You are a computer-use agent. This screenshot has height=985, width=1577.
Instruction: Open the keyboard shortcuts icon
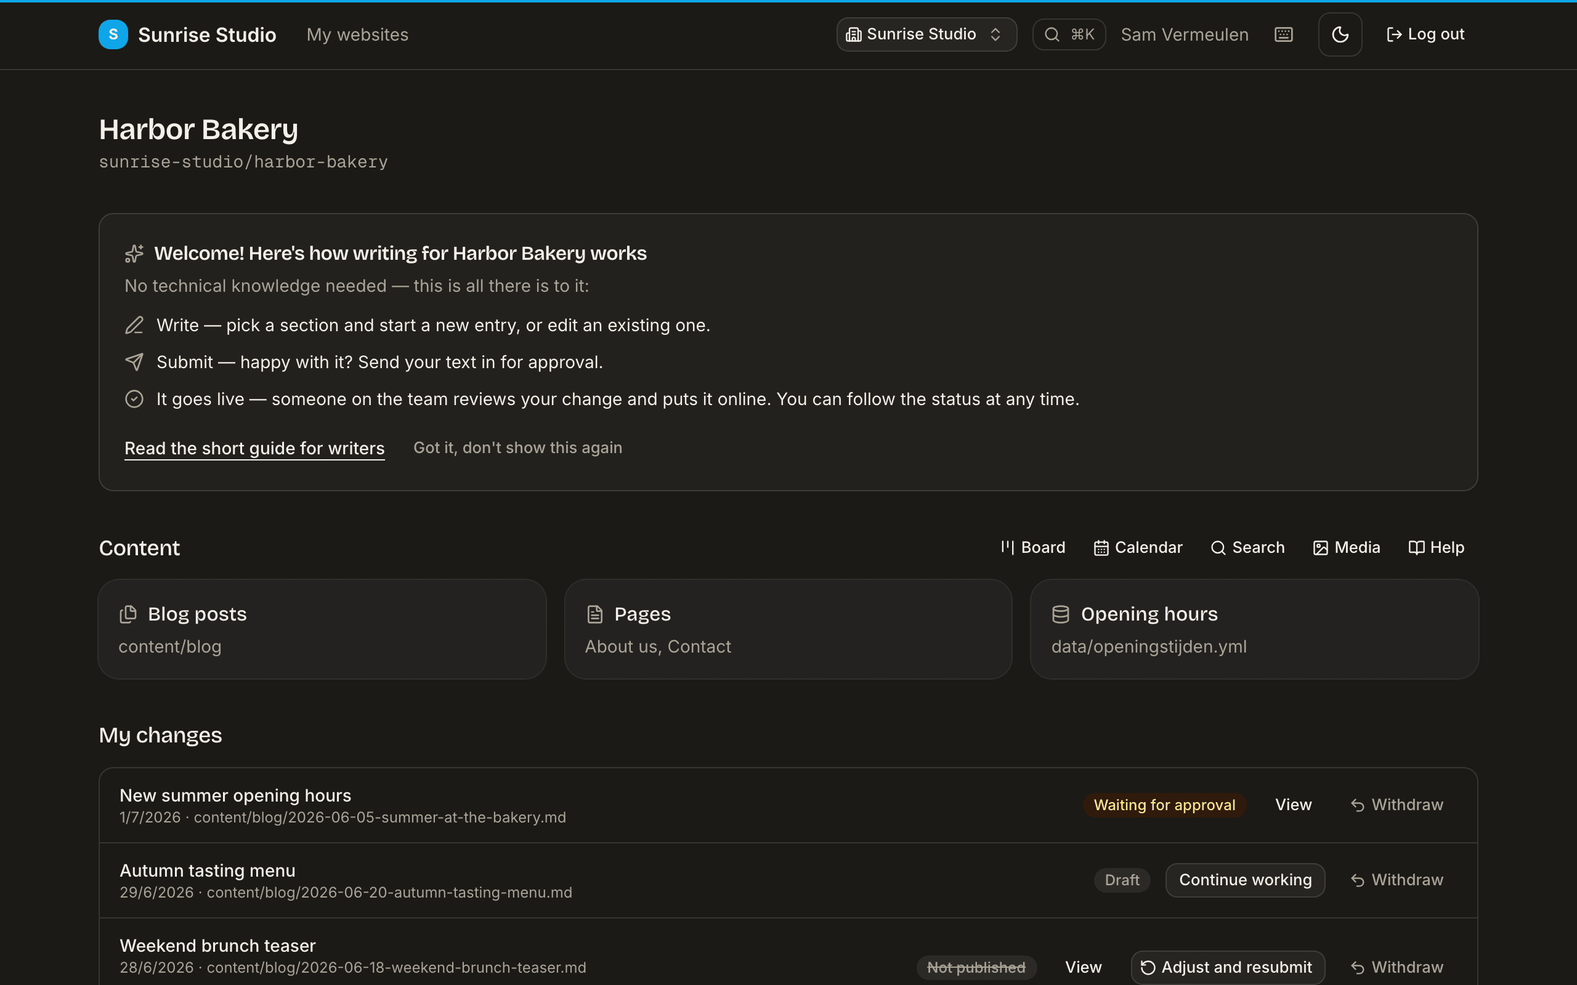(1283, 34)
